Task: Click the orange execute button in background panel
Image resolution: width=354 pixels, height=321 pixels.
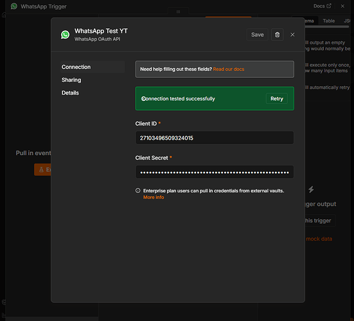Action: [42, 170]
